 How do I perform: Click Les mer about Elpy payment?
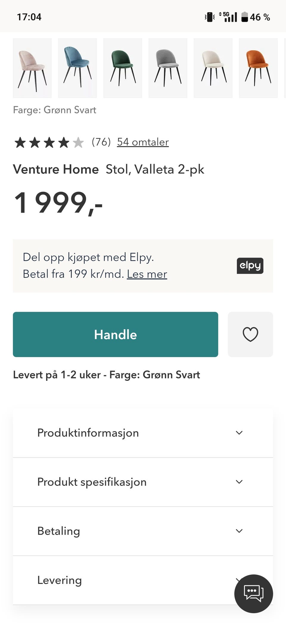tap(147, 274)
